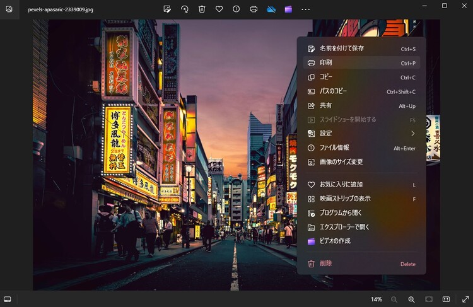Select お気に入りに追加 in the menu
This screenshot has width=473, height=307.
361,185
